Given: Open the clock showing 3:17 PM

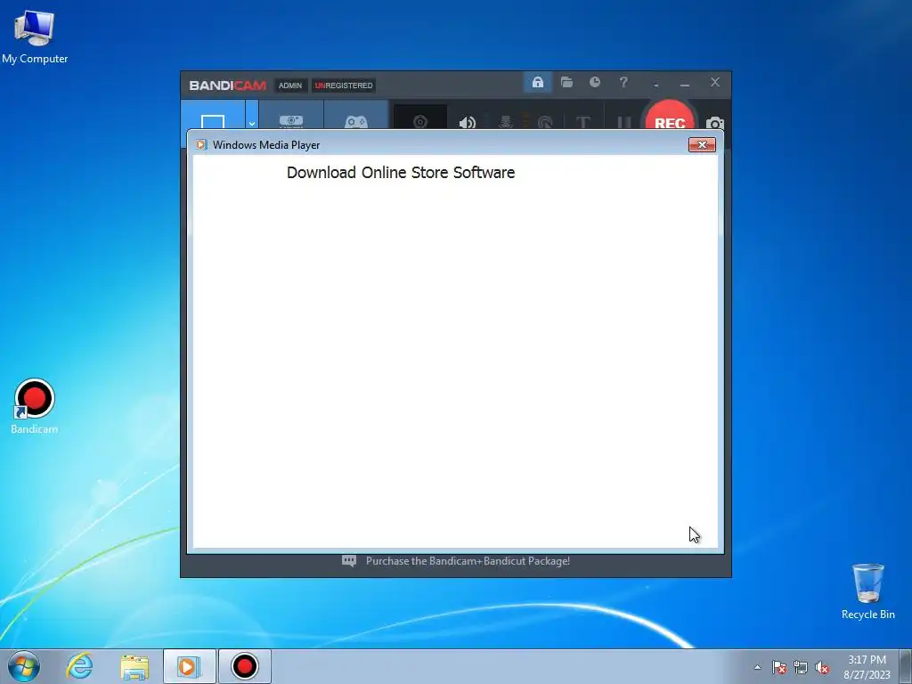Looking at the screenshot, I should [x=867, y=667].
